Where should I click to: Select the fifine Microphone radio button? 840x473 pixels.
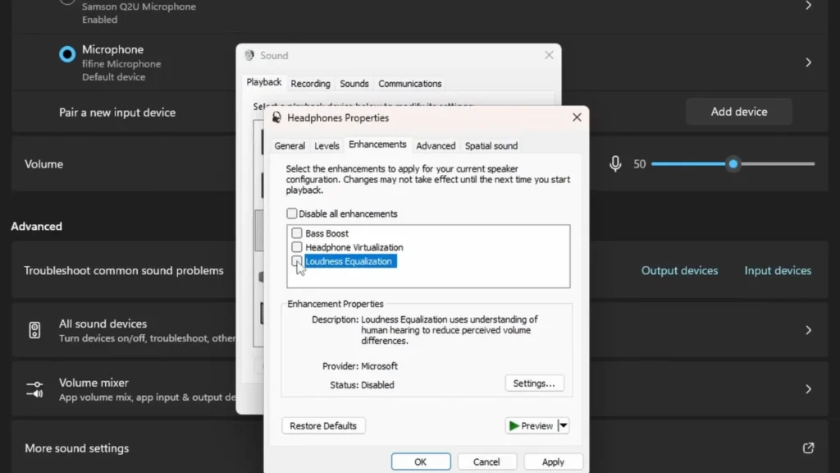[x=67, y=54]
